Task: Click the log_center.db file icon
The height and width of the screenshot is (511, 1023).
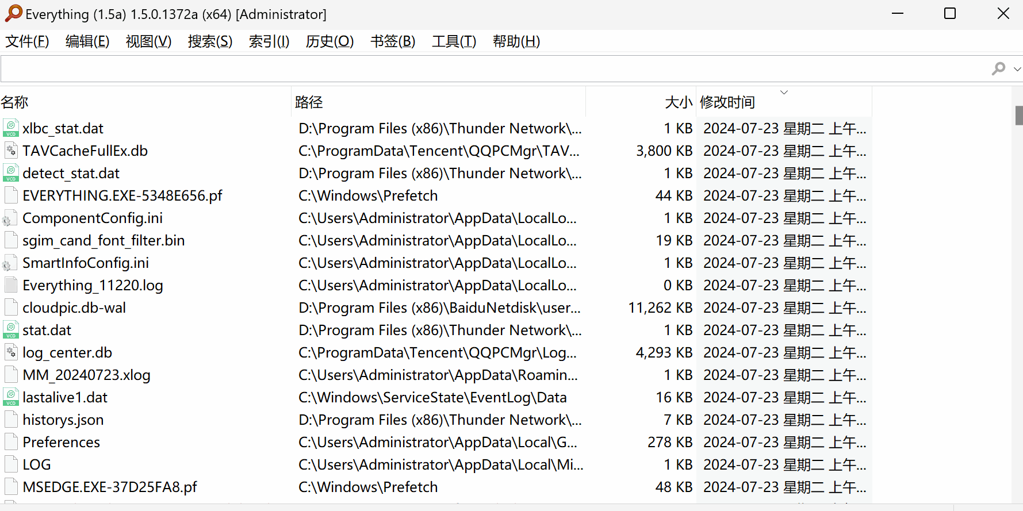Action: (x=11, y=352)
